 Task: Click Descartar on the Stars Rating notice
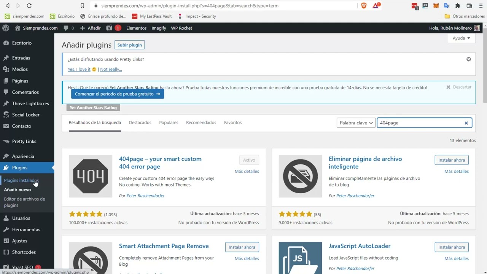[x=459, y=87]
